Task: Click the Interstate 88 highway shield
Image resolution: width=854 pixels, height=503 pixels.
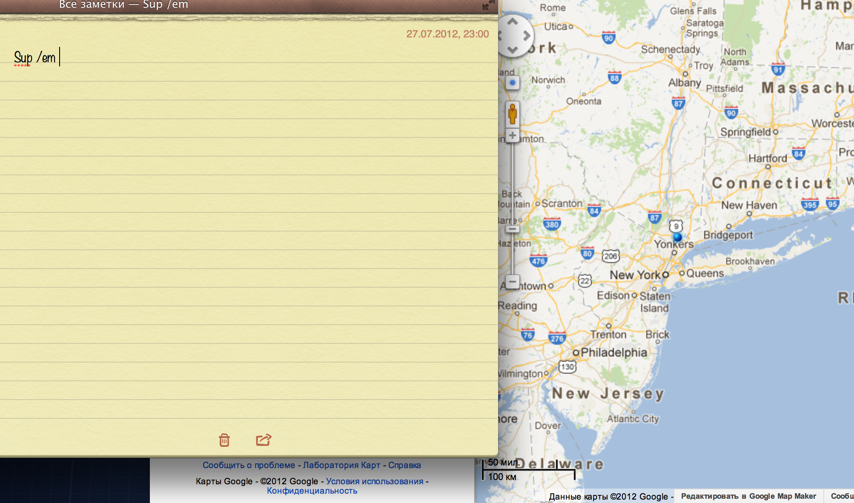Action: 614,77
